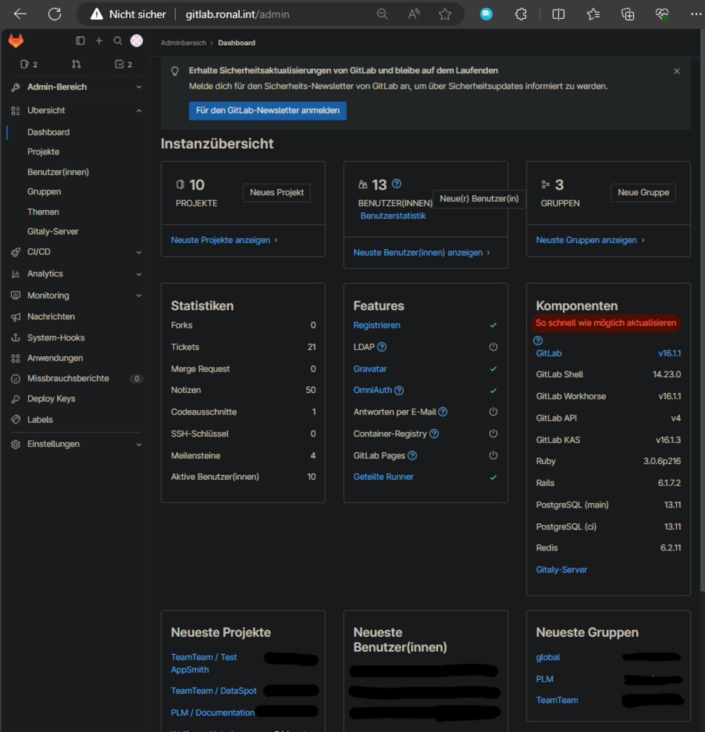Open the merge requests counter icon
Image resolution: width=705 pixels, height=732 pixels.
pyautogui.click(x=76, y=64)
